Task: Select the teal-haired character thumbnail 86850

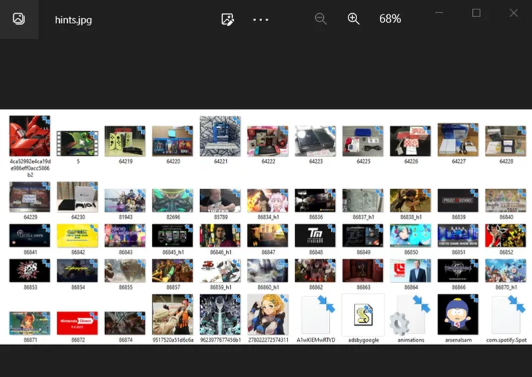Action: (x=410, y=236)
